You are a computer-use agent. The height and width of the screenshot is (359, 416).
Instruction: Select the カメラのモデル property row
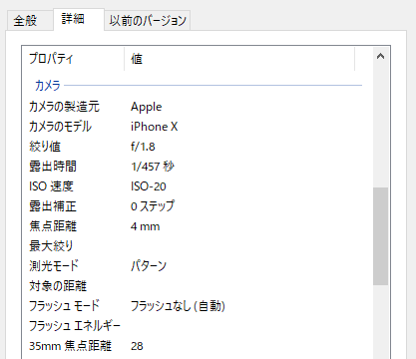60,127
